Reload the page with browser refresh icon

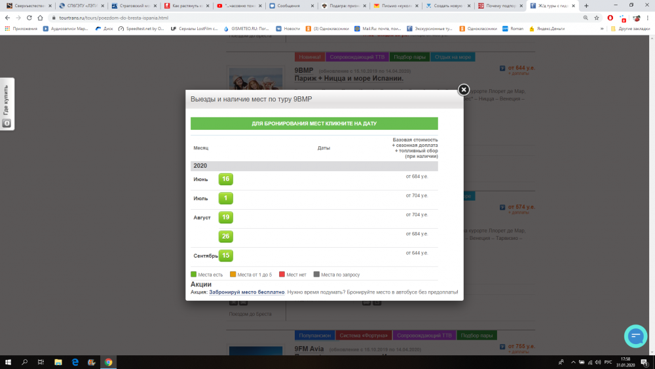(31, 18)
